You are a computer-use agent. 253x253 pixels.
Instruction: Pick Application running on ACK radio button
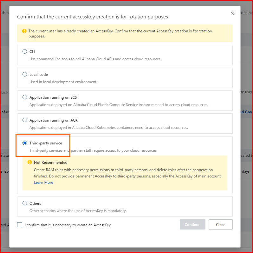25,120
